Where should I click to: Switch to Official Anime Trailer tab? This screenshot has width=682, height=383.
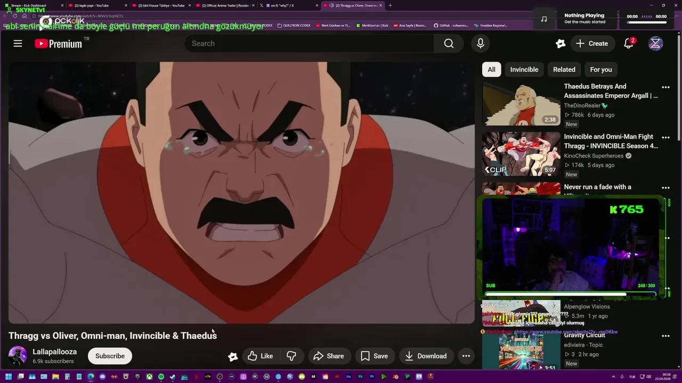[224, 5]
